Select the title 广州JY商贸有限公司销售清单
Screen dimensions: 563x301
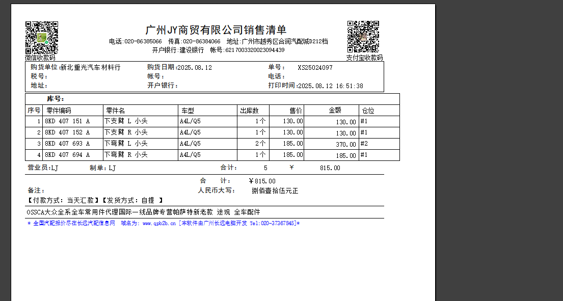[216, 30]
